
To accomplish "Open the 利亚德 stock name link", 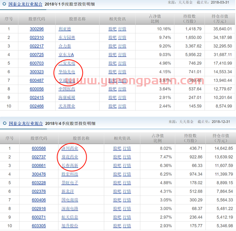I will tap(65, 29).
